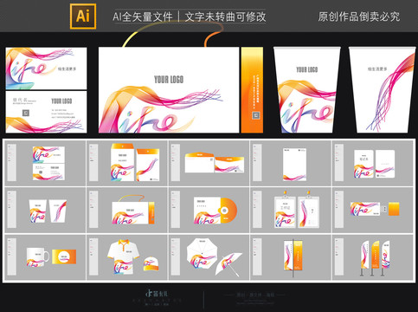Screen dimensions: 418x312
Task: Click the Adobe Illustrator Ai logo icon
Action: click(x=83, y=16)
